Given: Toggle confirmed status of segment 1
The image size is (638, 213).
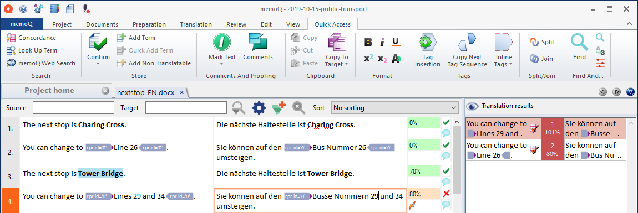Looking at the screenshot, I should (x=447, y=122).
